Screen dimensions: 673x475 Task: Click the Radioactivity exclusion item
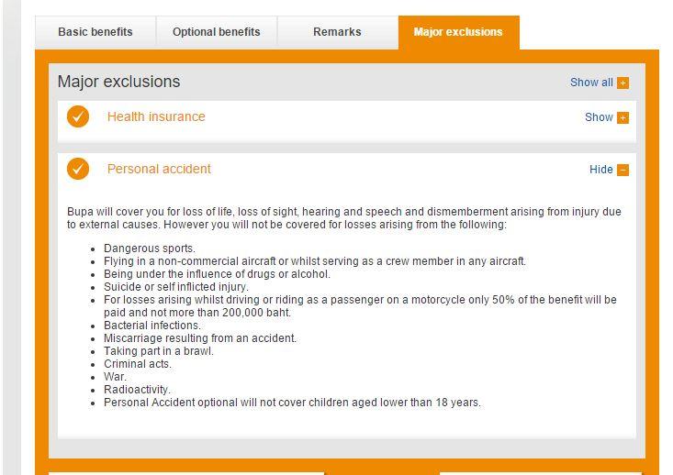pyautogui.click(x=137, y=390)
